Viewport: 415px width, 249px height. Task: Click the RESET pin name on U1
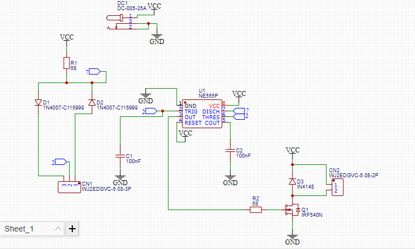[193, 123]
